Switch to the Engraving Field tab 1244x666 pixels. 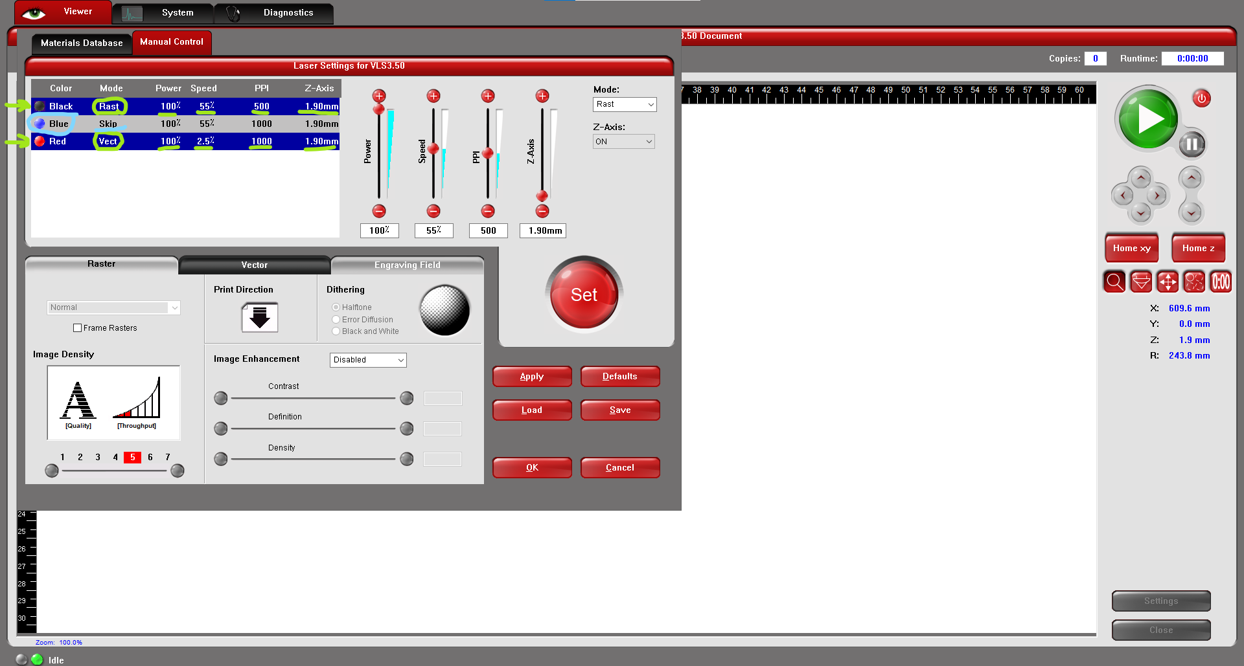[x=408, y=265]
